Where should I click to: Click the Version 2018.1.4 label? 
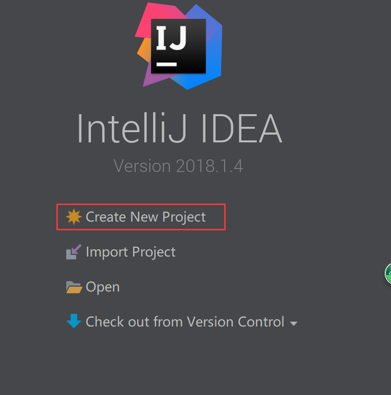point(178,166)
